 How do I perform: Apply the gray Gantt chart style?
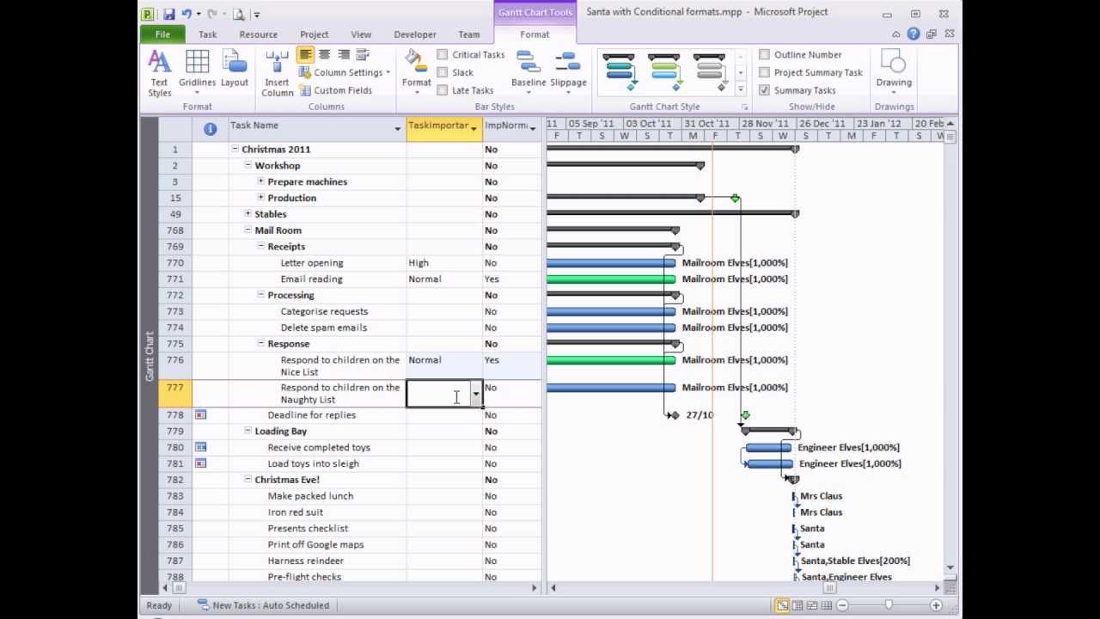click(x=709, y=72)
